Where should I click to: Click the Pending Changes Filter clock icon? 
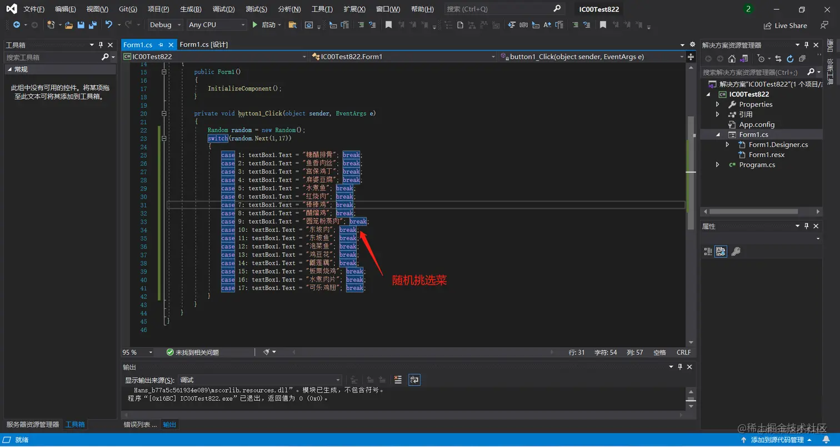coord(761,59)
